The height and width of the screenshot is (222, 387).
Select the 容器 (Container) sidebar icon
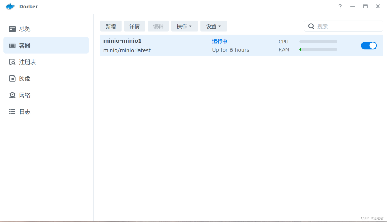[25, 45]
